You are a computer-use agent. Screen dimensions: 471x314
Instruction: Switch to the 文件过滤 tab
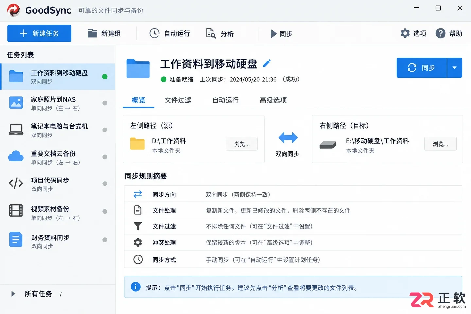pyautogui.click(x=178, y=100)
